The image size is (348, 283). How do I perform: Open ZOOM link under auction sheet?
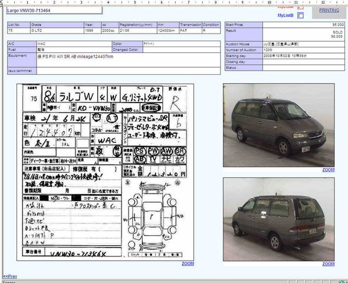[x=188, y=264]
